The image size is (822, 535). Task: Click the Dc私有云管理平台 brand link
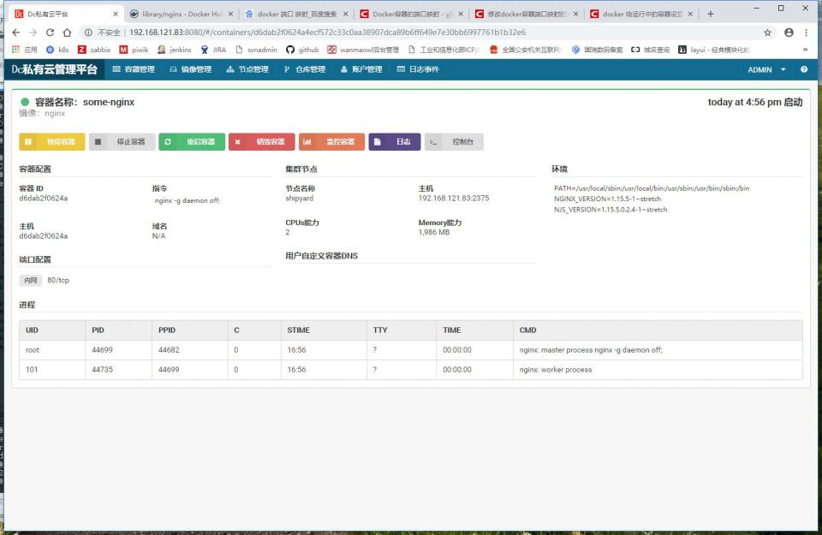[x=55, y=69]
